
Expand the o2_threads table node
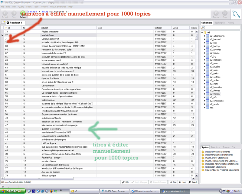(x=205, y=94)
